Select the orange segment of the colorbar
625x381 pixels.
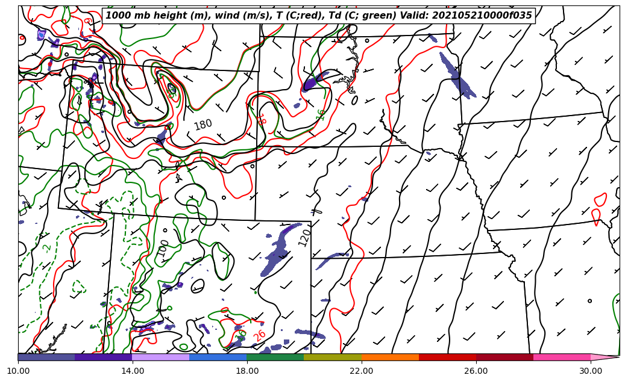pyautogui.click(x=390, y=357)
